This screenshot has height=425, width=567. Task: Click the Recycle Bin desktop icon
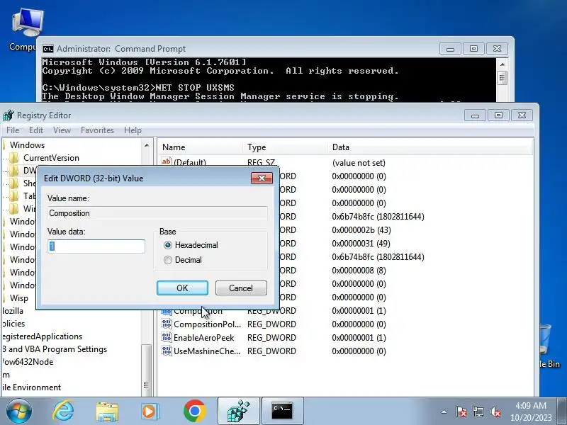click(x=549, y=345)
